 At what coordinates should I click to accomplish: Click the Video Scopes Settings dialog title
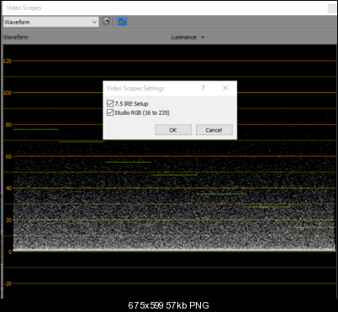(135, 88)
